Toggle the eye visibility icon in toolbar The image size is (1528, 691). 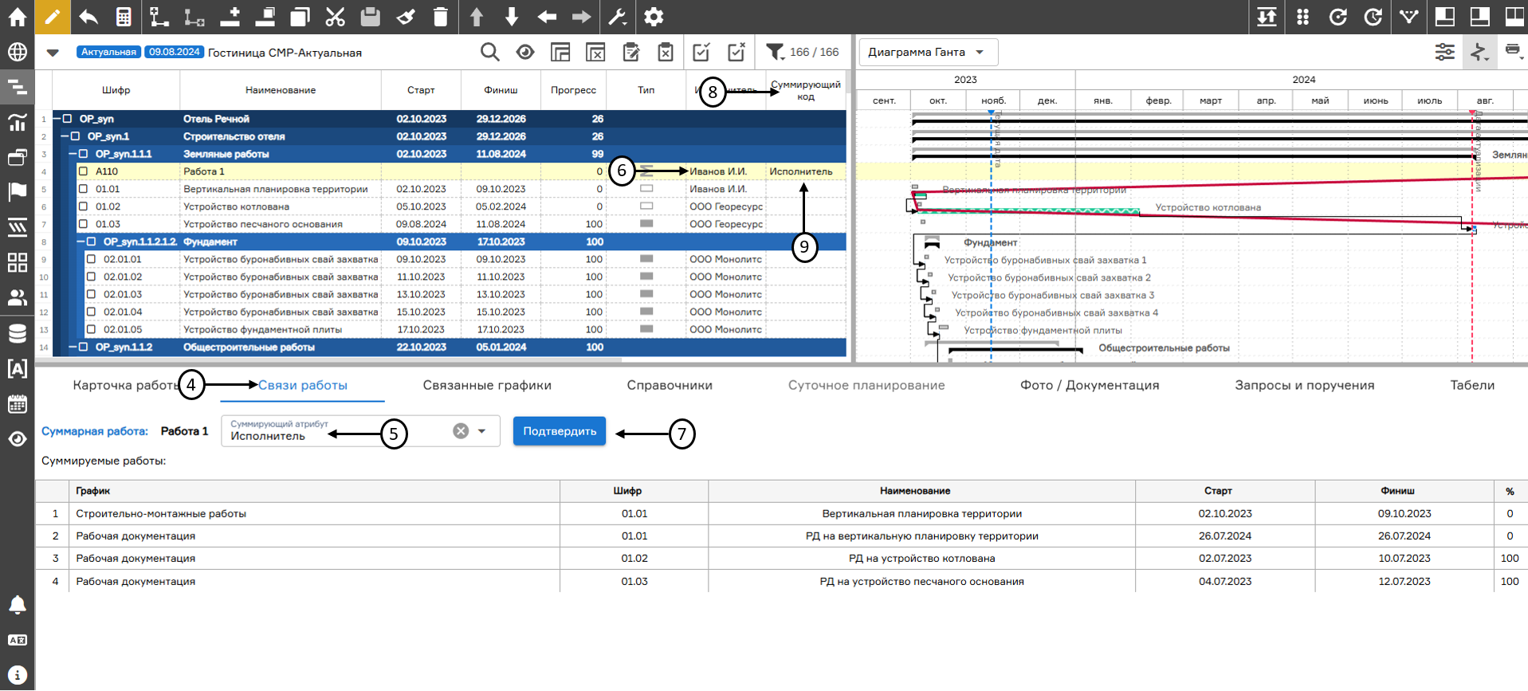(x=524, y=53)
